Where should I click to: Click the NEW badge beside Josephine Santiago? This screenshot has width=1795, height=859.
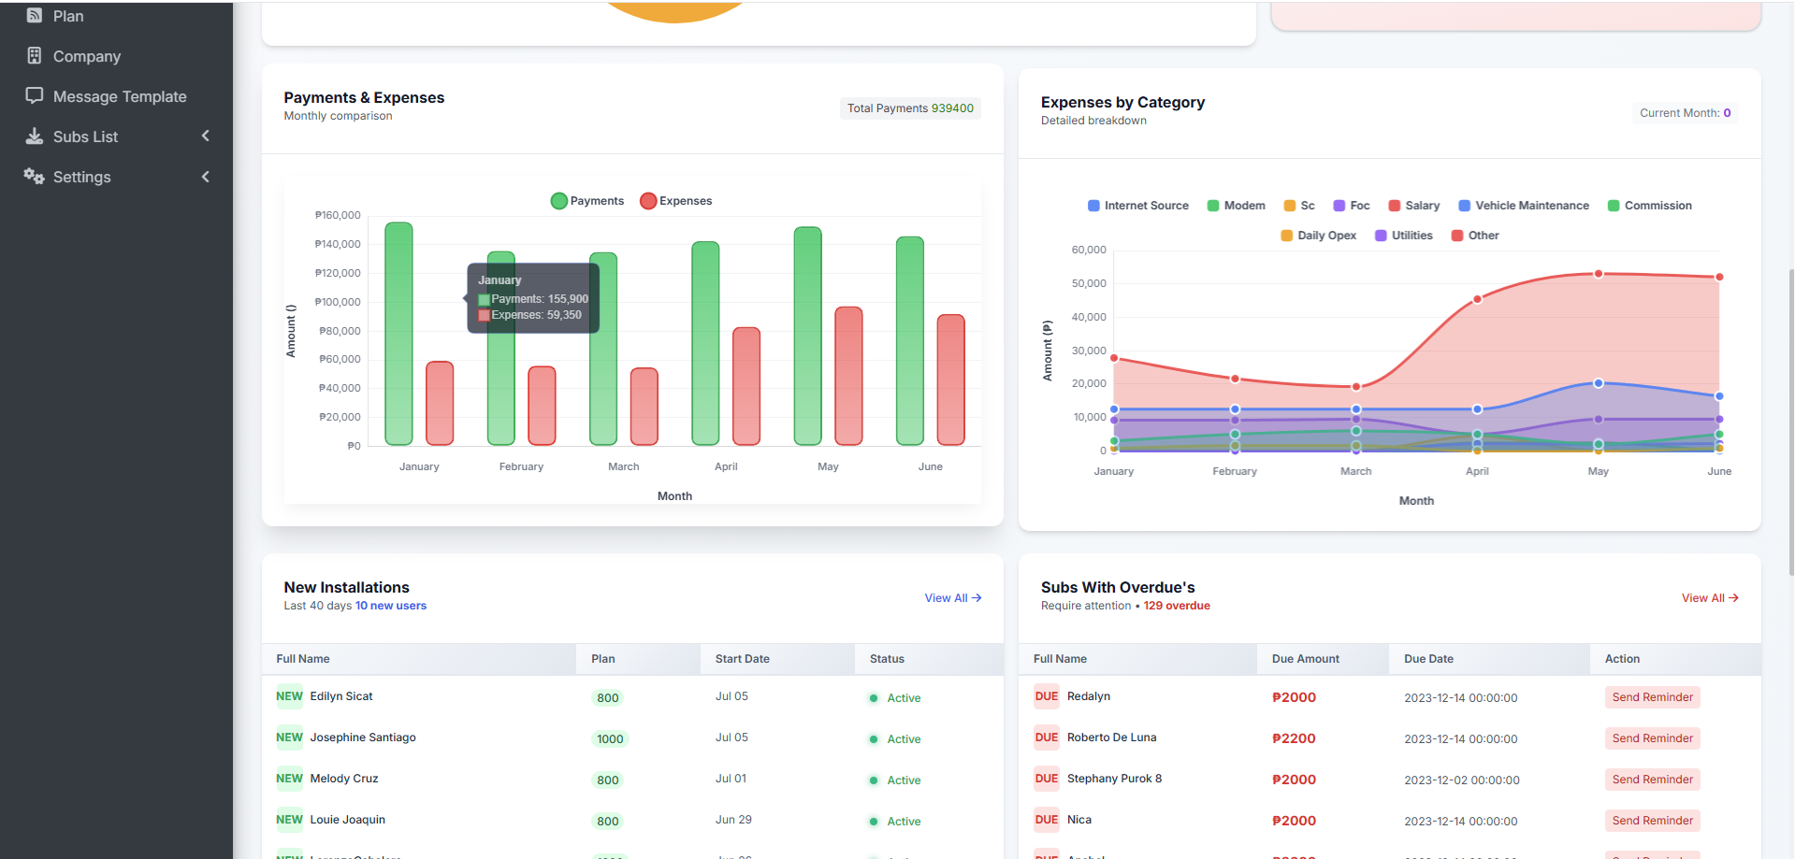click(289, 737)
